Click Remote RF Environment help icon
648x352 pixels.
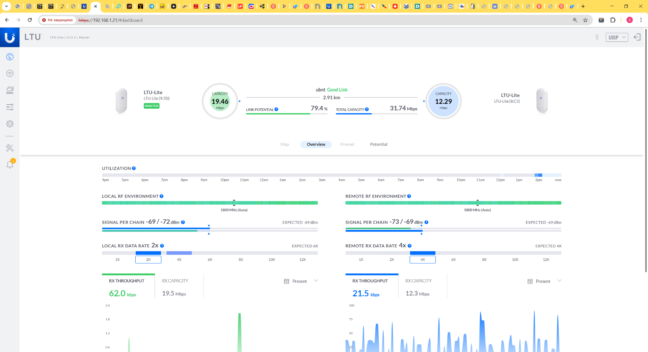click(409, 196)
